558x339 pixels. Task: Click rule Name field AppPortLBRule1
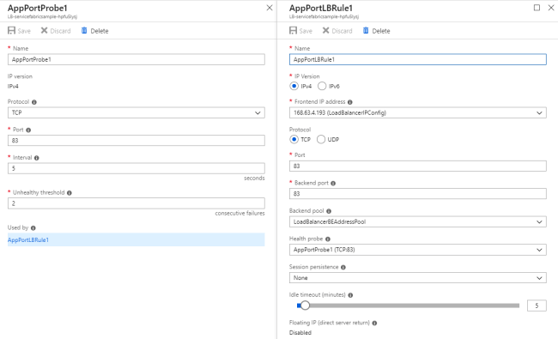tap(418, 59)
